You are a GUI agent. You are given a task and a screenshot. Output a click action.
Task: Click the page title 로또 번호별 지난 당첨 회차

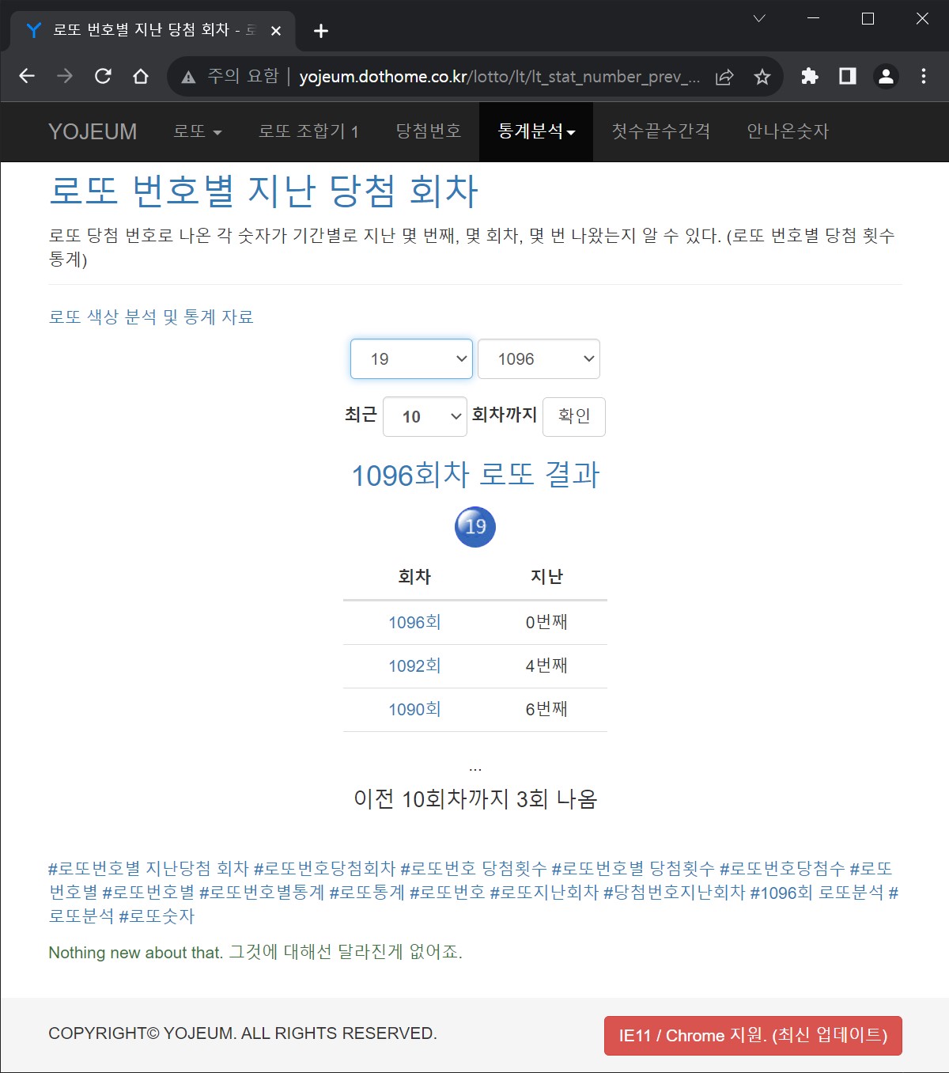pos(263,191)
